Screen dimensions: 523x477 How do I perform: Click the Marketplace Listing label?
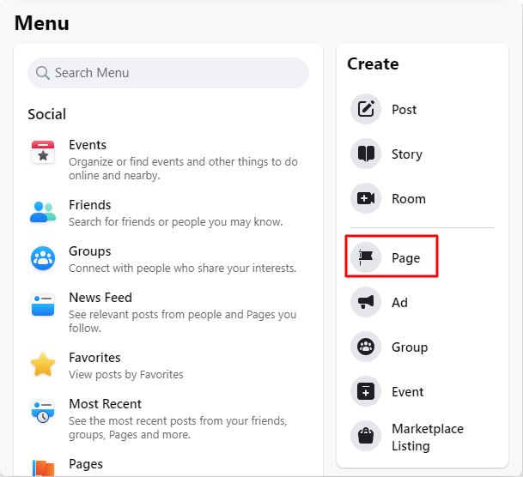428,437
